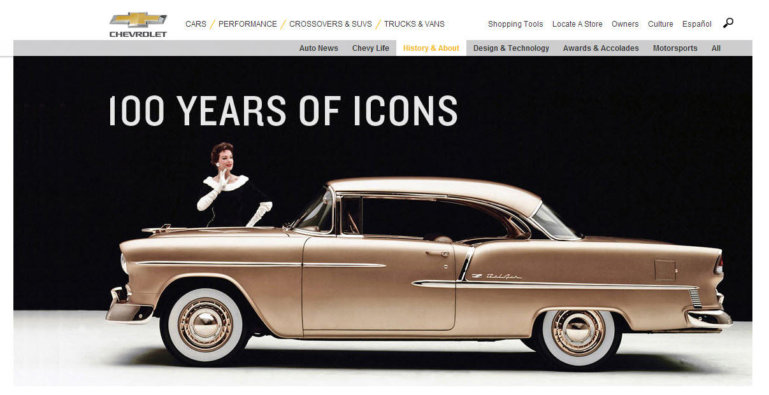
Task: Select the Design & Technology tab
Action: [x=511, y=48]
